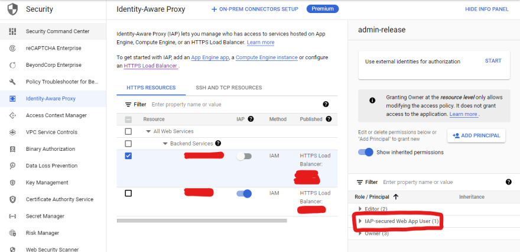Click START for external identities
This screenshot has width=520, height=252.
coord(493,61)
